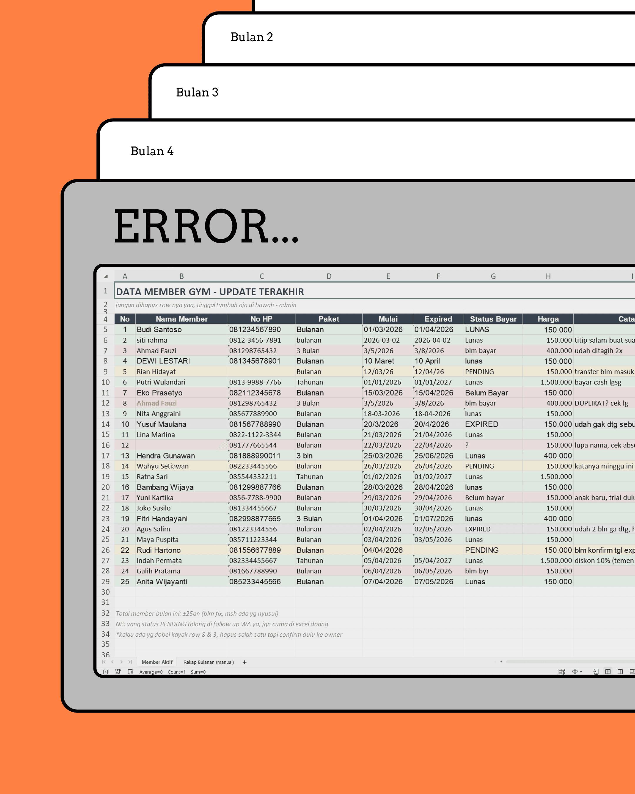Screen dimensions: 635x794
Task: Click the NB: yang status PENDING note in row 33
Action: pyautogui.click(x=222, y=624)
